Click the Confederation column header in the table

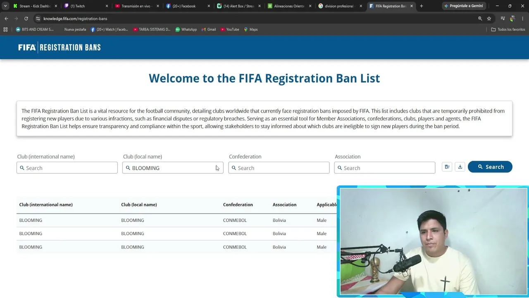pos(238,204)
